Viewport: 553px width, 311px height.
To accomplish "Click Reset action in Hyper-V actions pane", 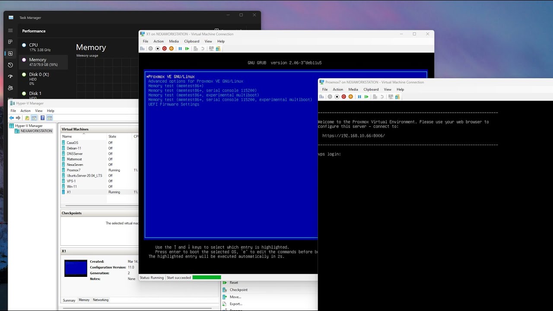I will tap(234, 282).
